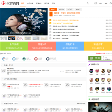
Task: Click the forum icon for VIP酒吧改版伴奏
Action: (x=68, y=86)
